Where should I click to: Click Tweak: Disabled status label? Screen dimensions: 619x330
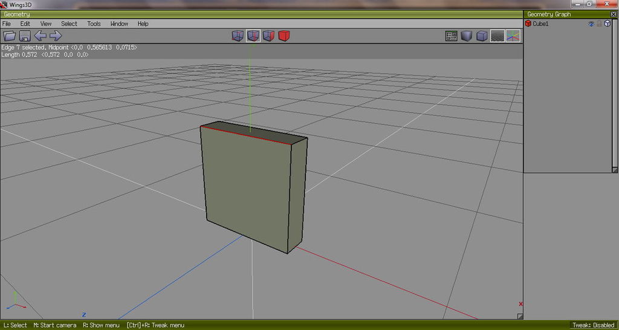[x=594, y=325]
